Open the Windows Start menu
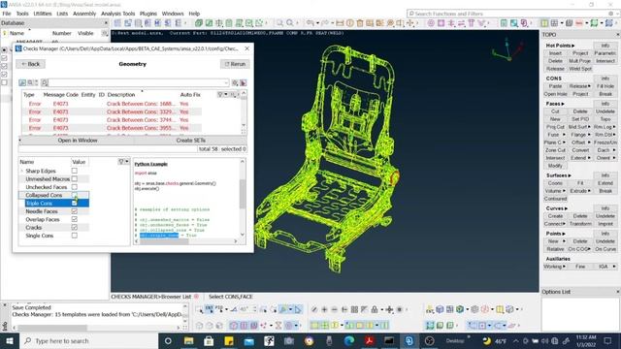 10,341
